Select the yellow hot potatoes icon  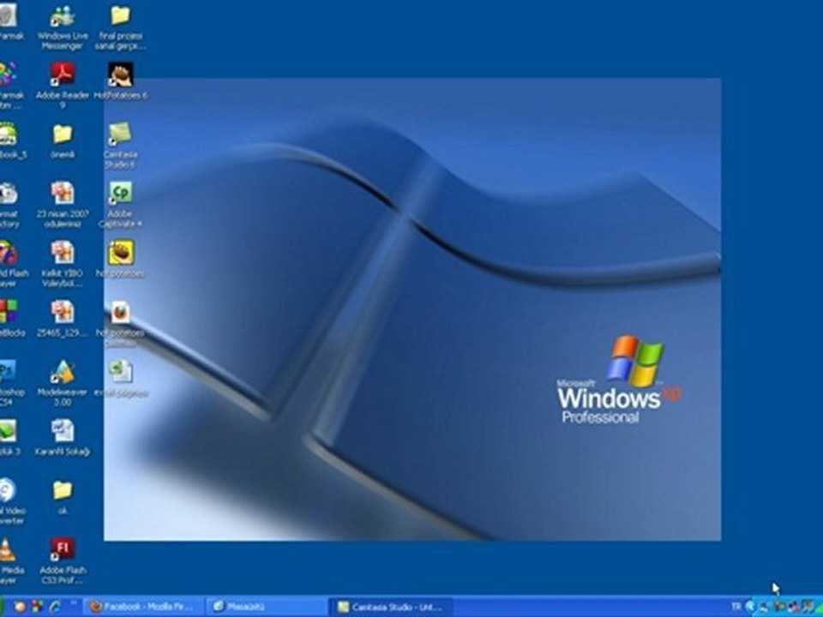click(120, 259)
